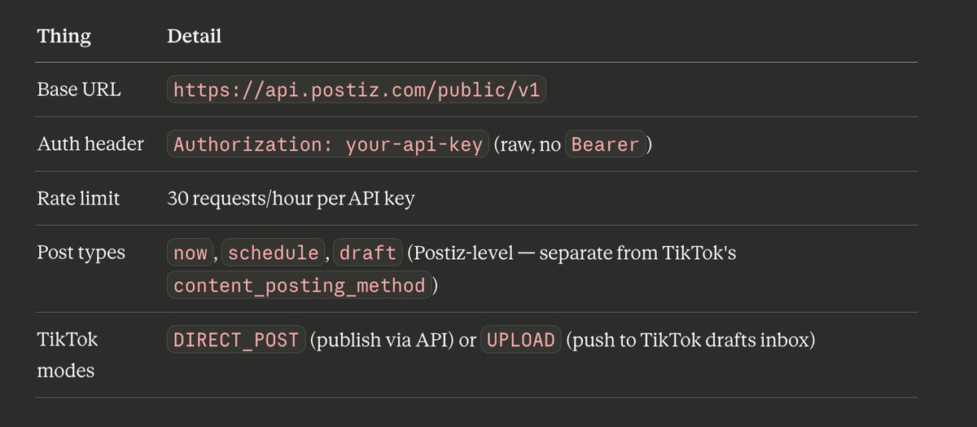Click the 'schedule' post type chip
The image size is (977, 427).
click(273, 253)
